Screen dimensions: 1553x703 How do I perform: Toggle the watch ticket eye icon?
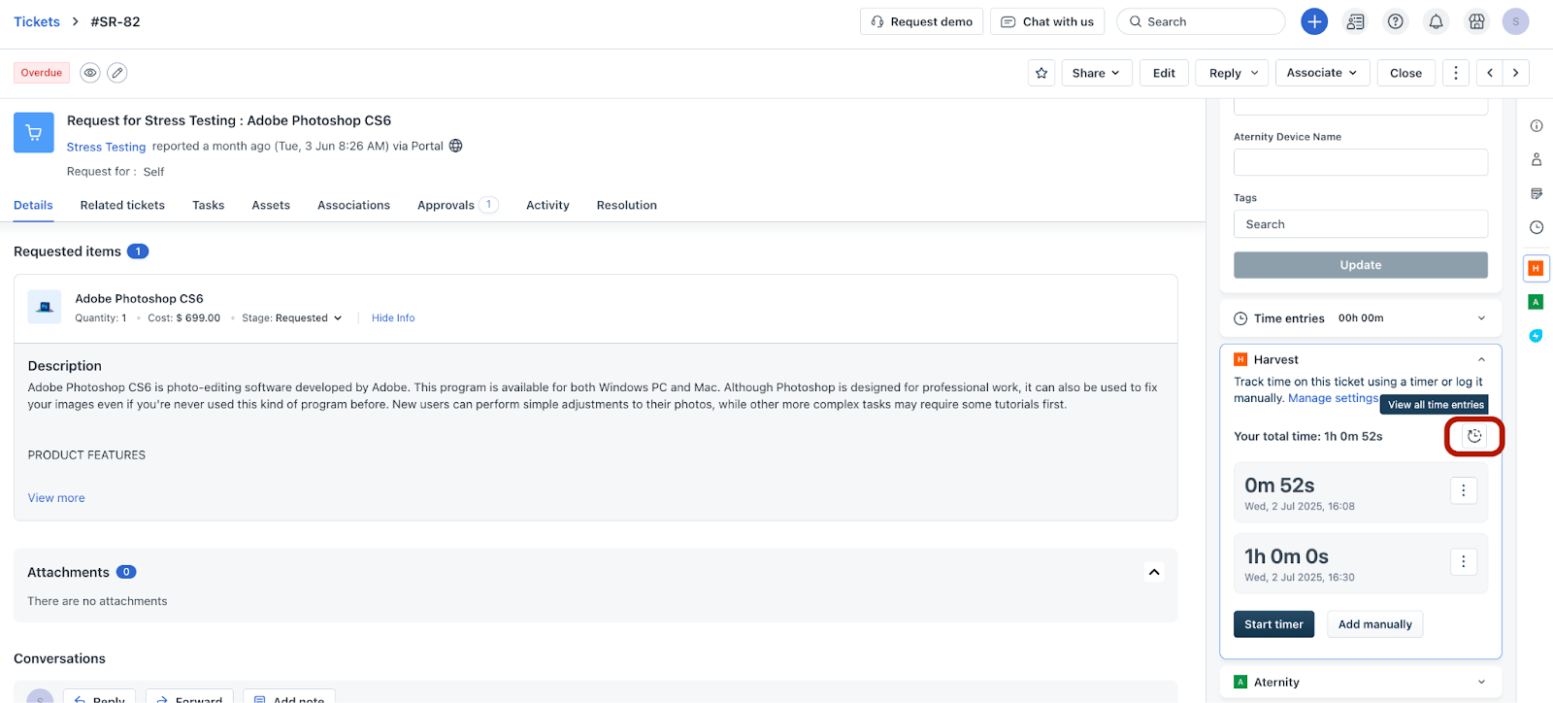coord(90,73)
